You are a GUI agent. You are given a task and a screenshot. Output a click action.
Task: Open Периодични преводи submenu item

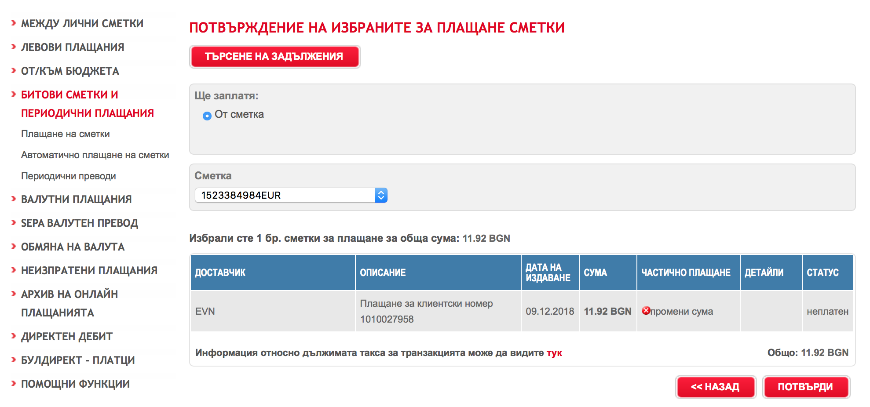coord(69,176)
